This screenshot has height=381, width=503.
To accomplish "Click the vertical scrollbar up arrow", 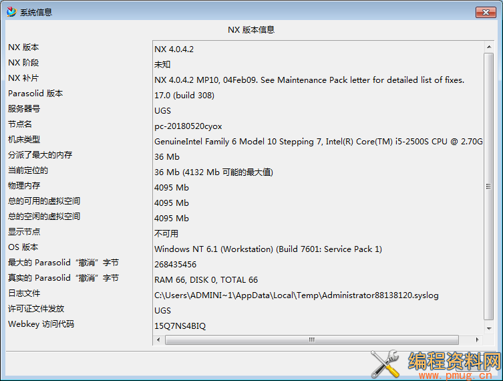I will click(489, 47).
